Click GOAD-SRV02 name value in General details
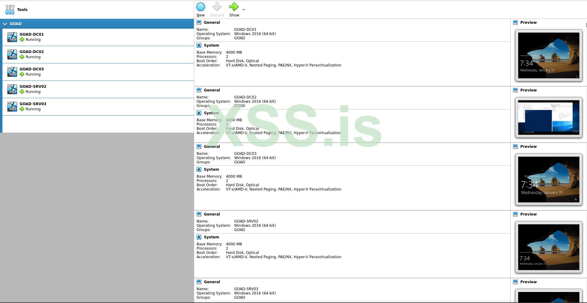 pos(246,221)
